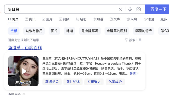Viewport: 169px width, 95px height.
Task: Click the magnifier icon on 网页 tab
Action: [10, 19]
